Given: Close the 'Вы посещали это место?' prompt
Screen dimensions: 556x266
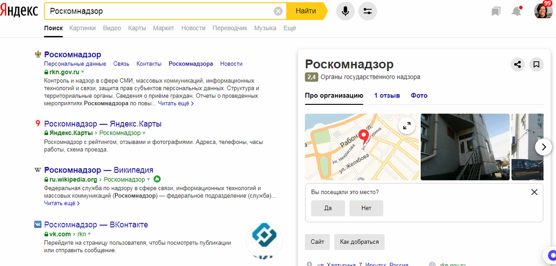Looking at the screenshot, I should [x=534, y=192].
